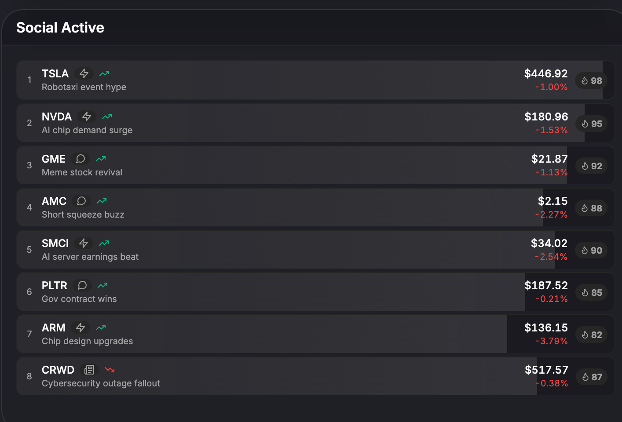Open the PLTR ticker row
Viewport: 622px width, 422px height.
(54, 285)
